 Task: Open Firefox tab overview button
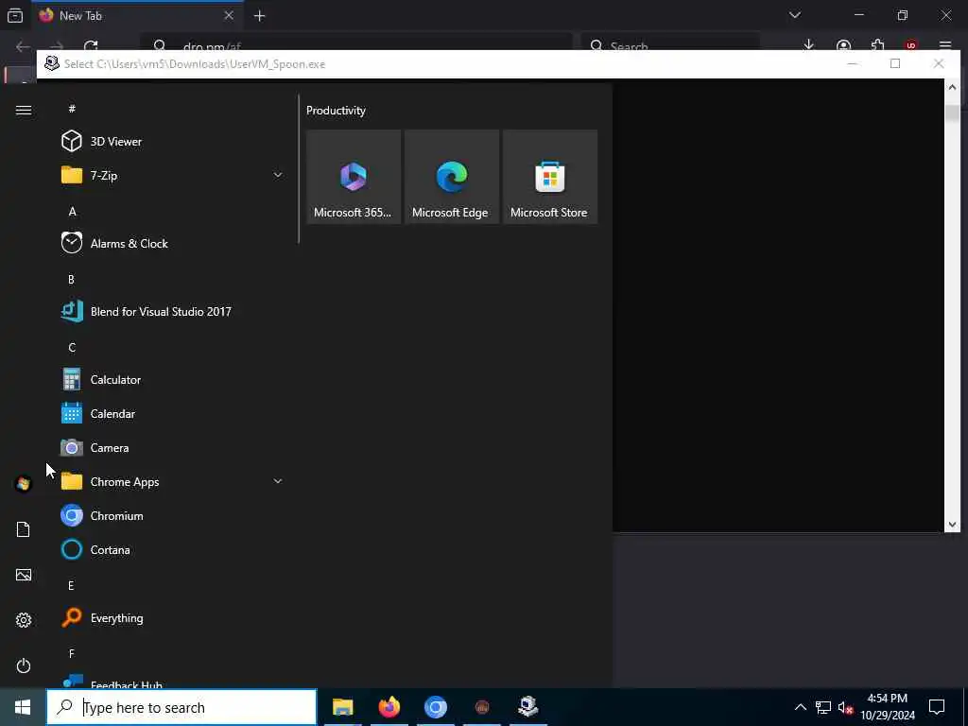[x=15, y=15]
